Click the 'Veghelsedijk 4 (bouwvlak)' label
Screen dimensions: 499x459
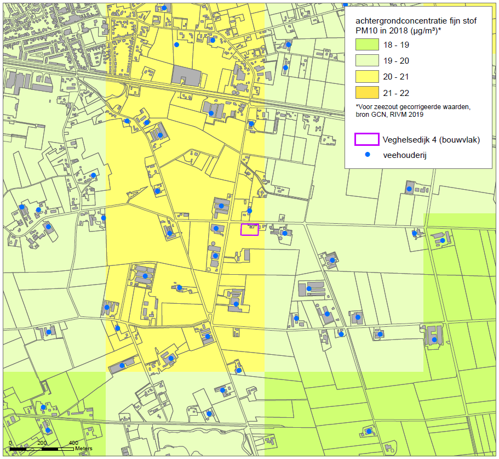click(x=431, y=140)
